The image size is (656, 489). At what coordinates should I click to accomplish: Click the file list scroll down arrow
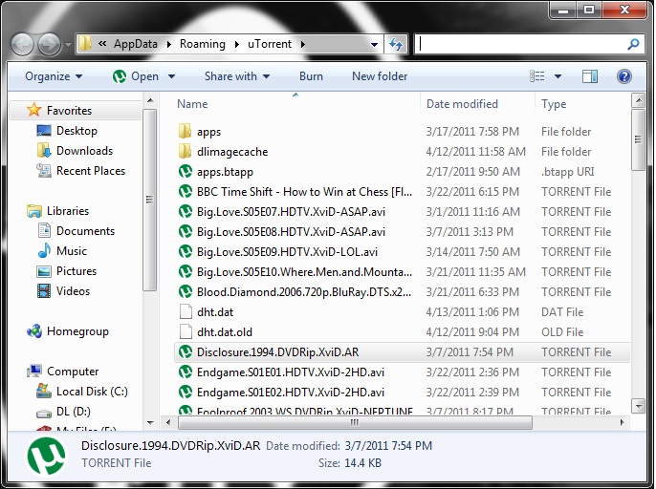pyautogui.click(x=639, y=406)
